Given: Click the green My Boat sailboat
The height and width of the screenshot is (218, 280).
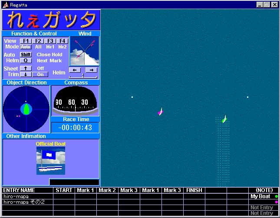Looking at the screenshot, I should click(x=224, y=119).
